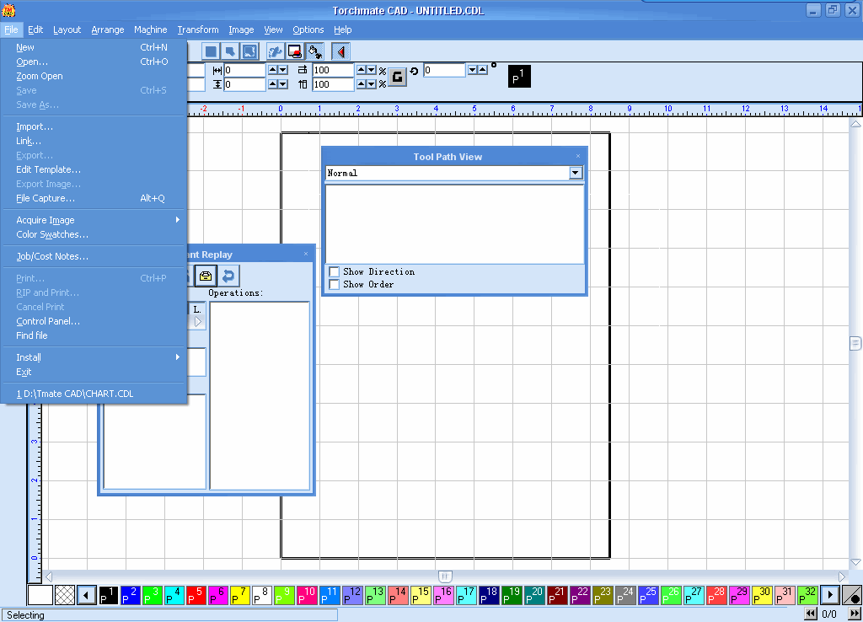Open Color Swatches... from menu

tap(94, 234)
